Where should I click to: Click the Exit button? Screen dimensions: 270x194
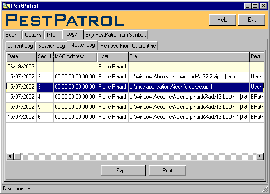click(252, 20)
